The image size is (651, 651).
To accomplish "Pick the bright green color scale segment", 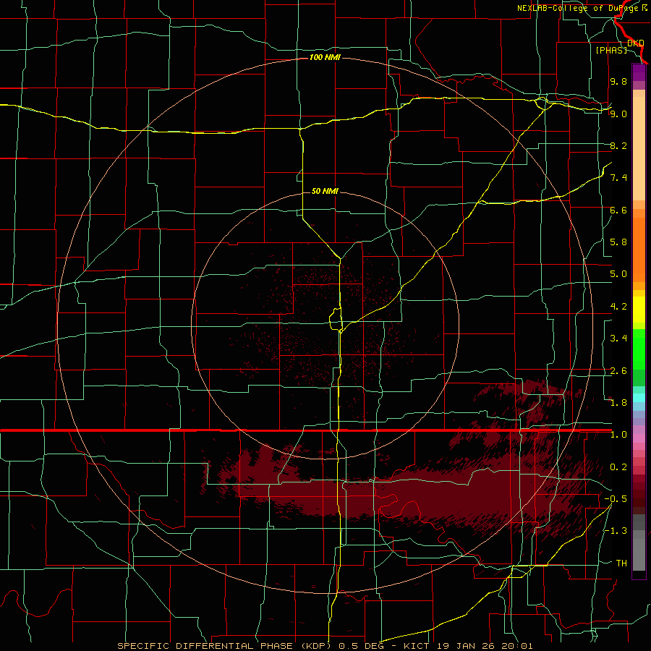I will (x=639, y=349).
